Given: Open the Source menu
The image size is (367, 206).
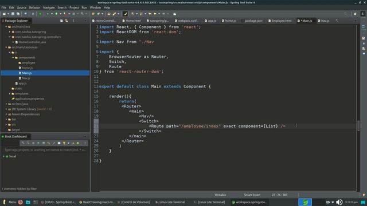Looking at the screenshot, I should (22, 7).
